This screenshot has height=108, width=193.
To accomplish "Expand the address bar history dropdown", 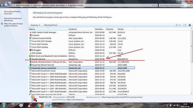I will [x=153, y=5].
